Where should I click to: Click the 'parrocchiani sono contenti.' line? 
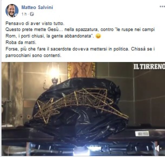tap(33, 55)
